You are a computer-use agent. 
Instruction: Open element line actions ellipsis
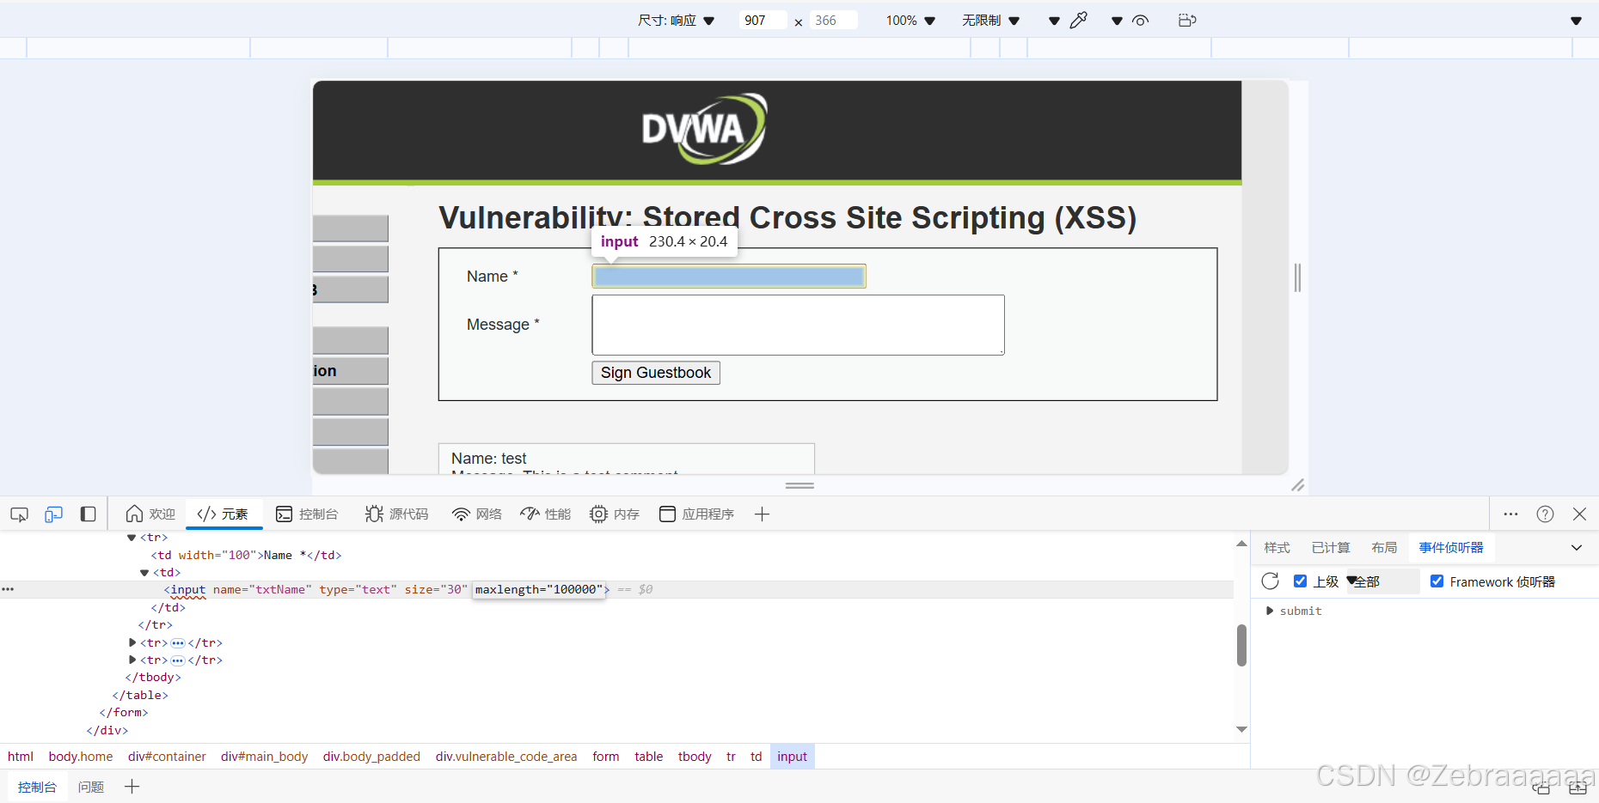pos(8,589)
